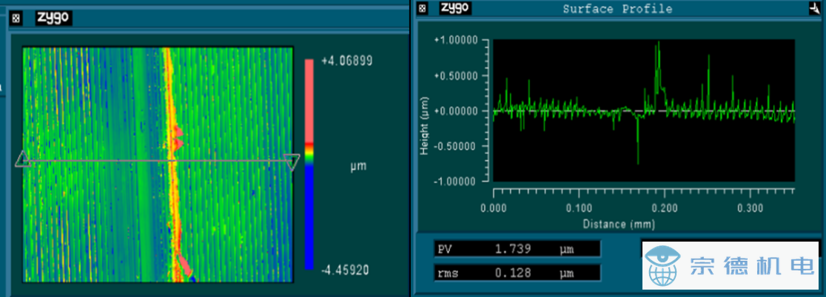Image resolution: width=826 pixels, height=297 pixels.
Task: Click the left height map window menu box
Action: [x=16, y=18]
